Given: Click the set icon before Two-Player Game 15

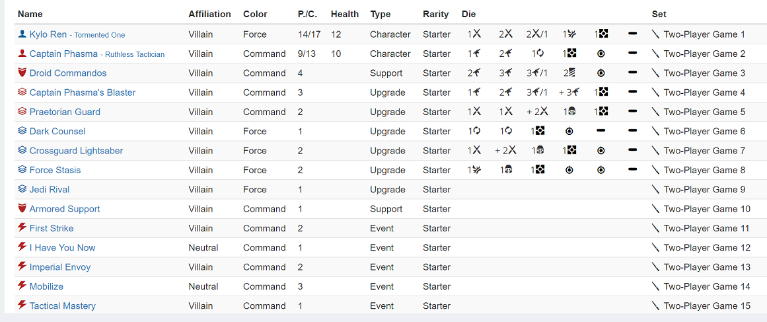Looking at the screenshot, I should (656, 306).
